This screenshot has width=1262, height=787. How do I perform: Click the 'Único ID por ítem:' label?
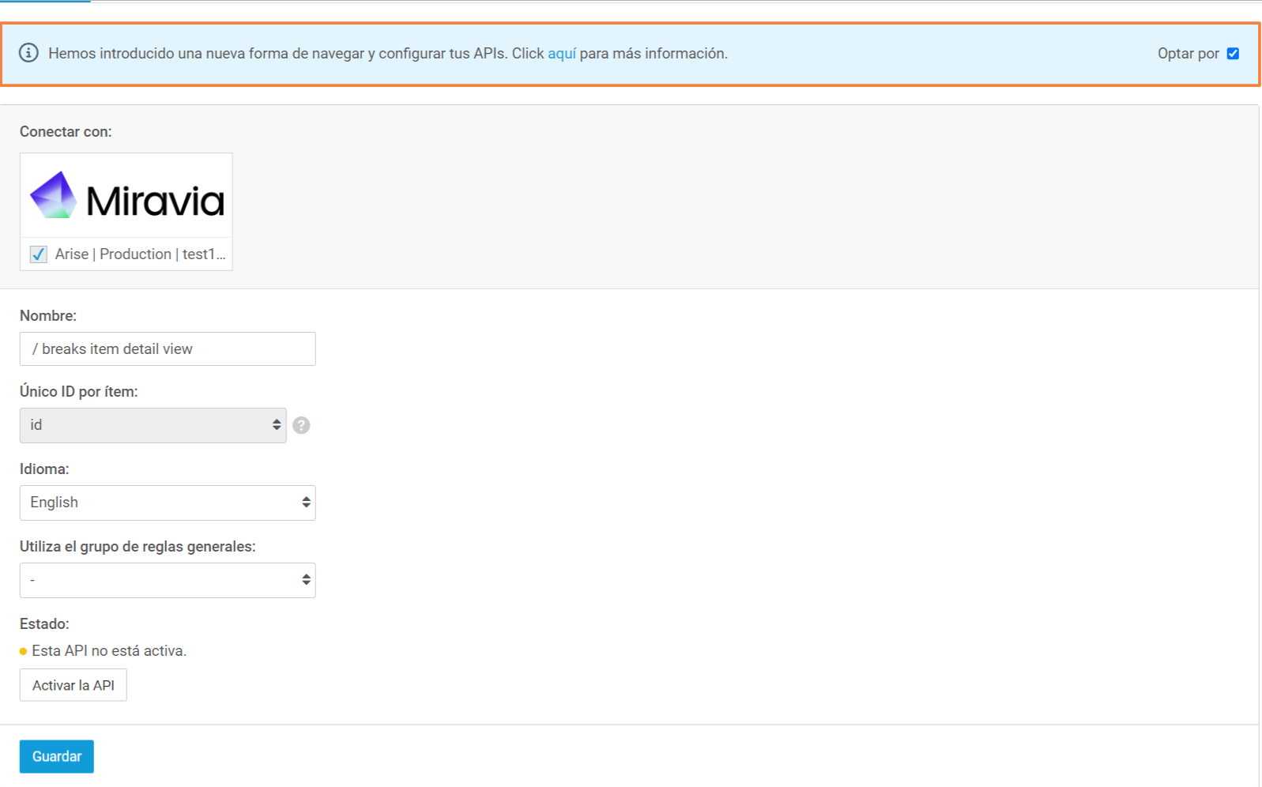coord(79,392)
